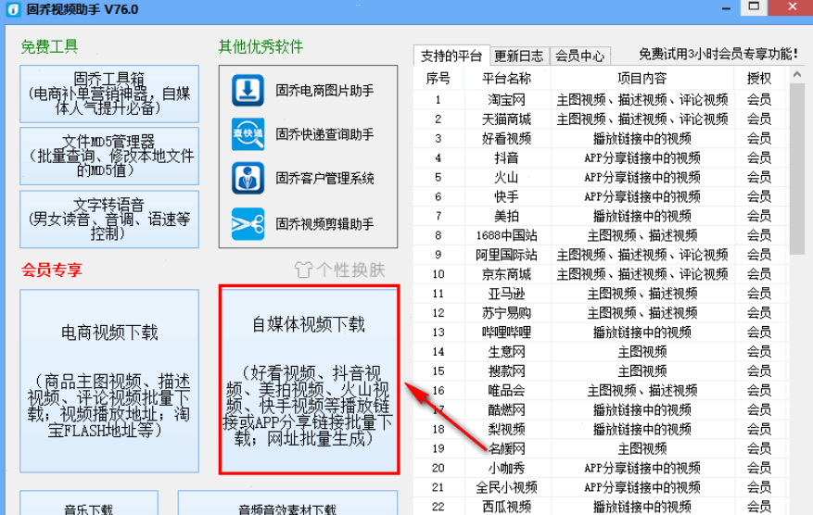Open 固乔工具箱 free tool
This screenshot has height=515, width=813.
109,94
